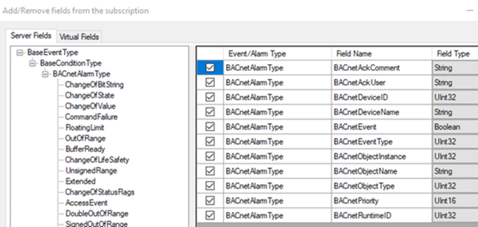Select AccessEvent tree item
The height and width of the screenshot is (227, 478).
click(x=87, y=202)
